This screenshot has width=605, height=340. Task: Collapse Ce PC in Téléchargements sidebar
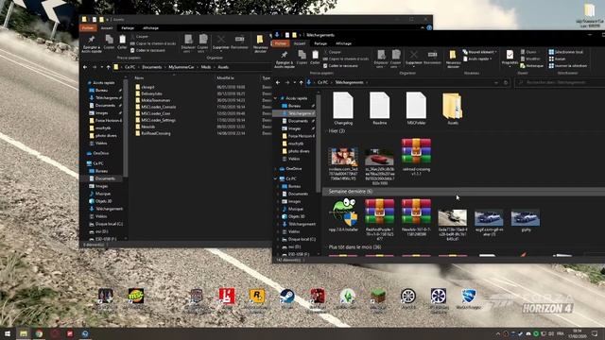click(x=276, y=178)
